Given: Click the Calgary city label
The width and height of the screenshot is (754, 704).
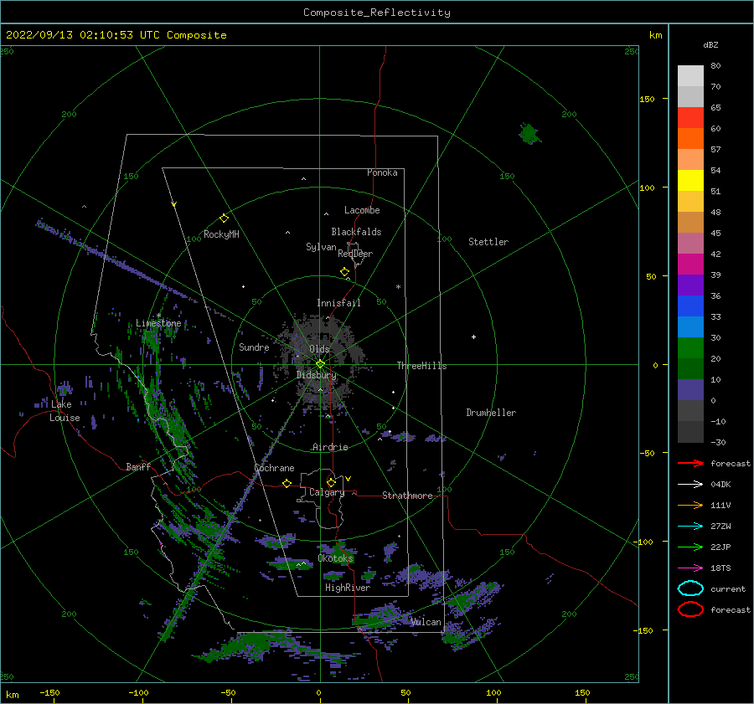Looking at the screenshot, I should coord(327,492).
